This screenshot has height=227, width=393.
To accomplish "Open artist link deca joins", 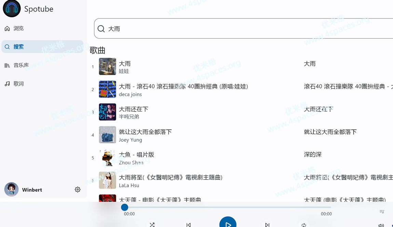I will [130, 94].
